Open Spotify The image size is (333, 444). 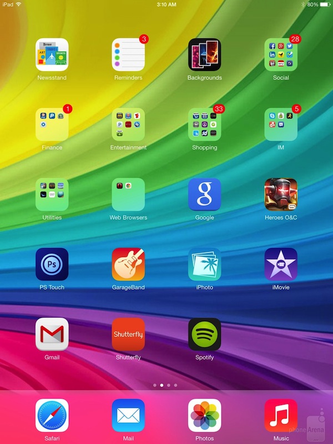coord(204,335)
